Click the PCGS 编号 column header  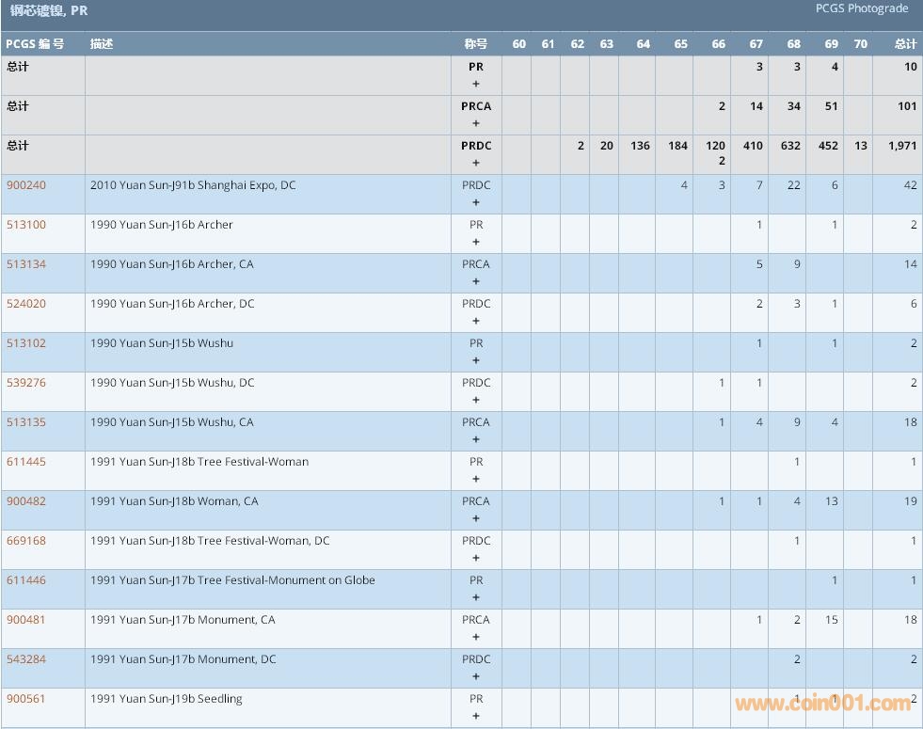pos(35,44)
